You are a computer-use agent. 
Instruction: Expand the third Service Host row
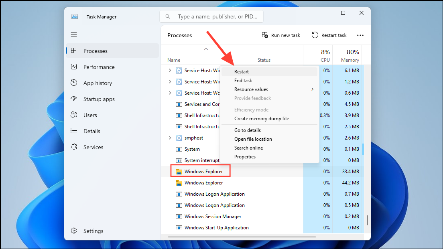(170, 93)
